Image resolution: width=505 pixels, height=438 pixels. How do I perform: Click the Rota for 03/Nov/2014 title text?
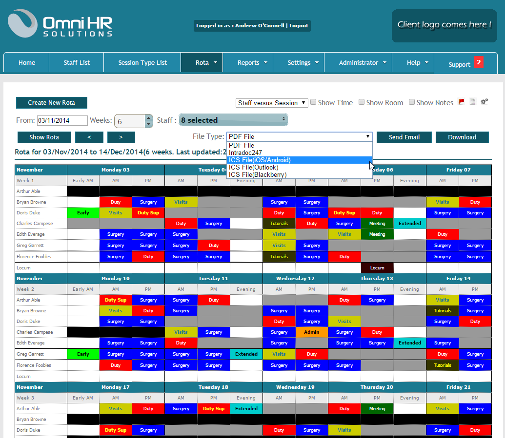pyautogui.click(x=121, y=152)
